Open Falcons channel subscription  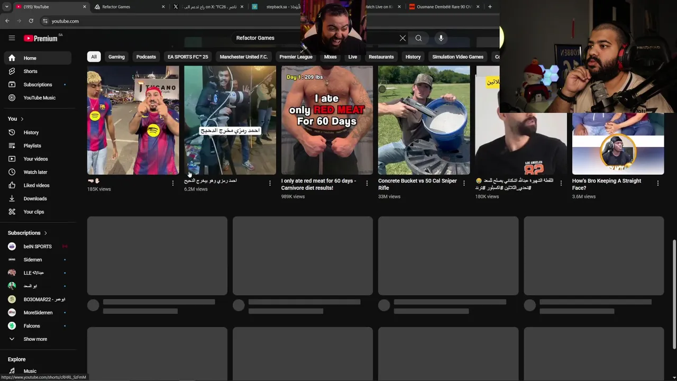tap(37, 326)
